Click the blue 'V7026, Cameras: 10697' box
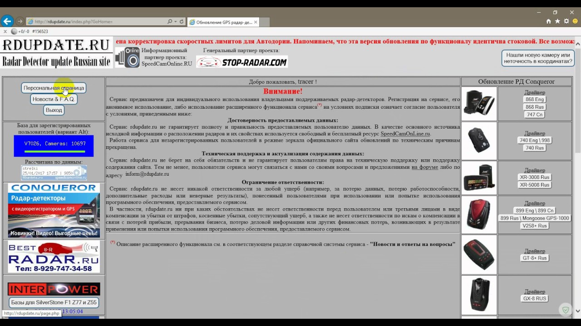 click(54, 146)
